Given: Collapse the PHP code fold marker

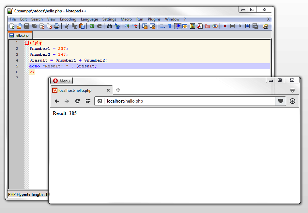Looking at the screenshot, I should pyautogui.click(x=27, y=43).
